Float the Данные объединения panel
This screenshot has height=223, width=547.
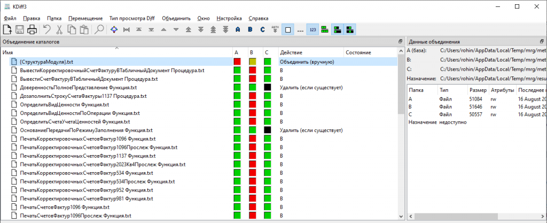pyautogui.click(x=542, y=42)
